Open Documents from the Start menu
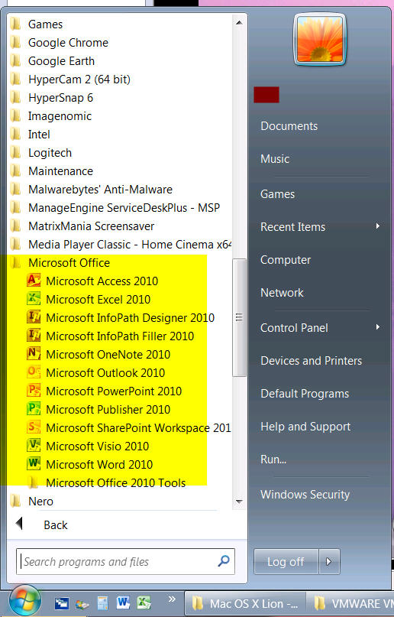Viewport: 394px width, 617px height. point(289,126)
